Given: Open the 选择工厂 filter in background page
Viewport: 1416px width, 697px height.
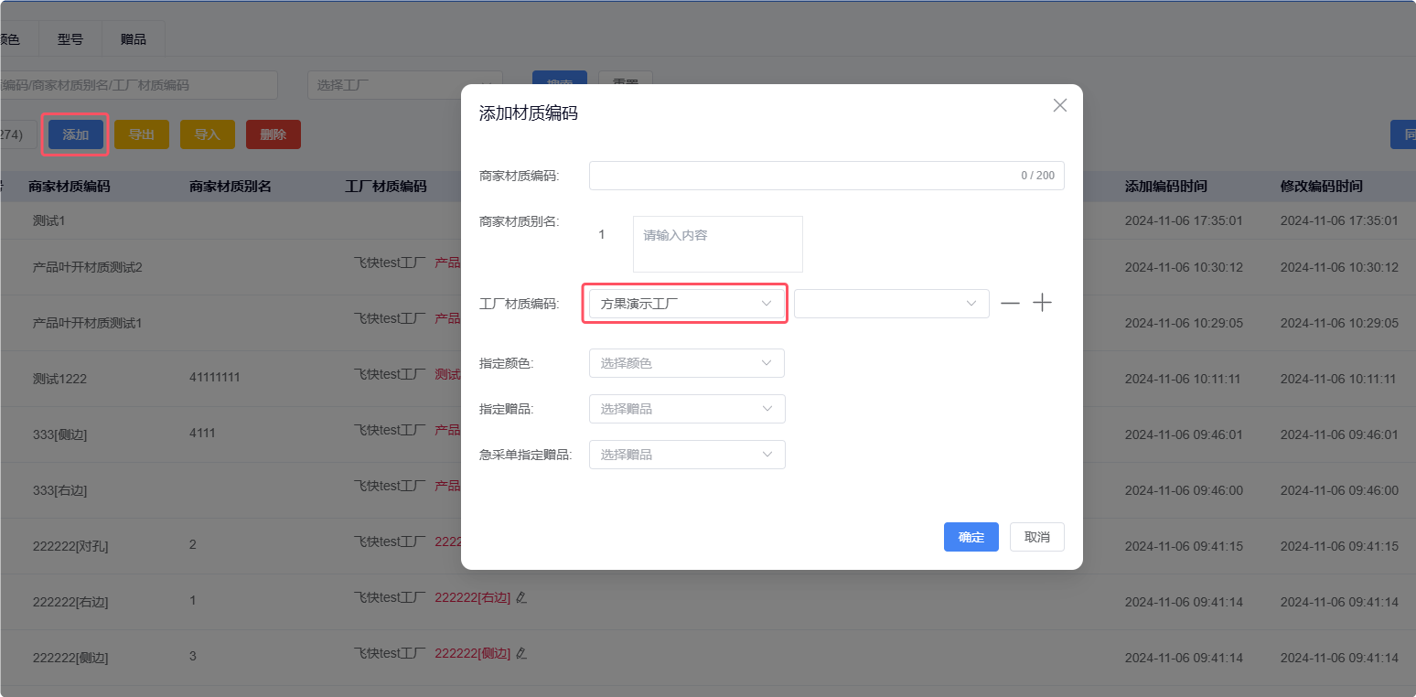Looking at the screenshot, I should coord(405,85).
